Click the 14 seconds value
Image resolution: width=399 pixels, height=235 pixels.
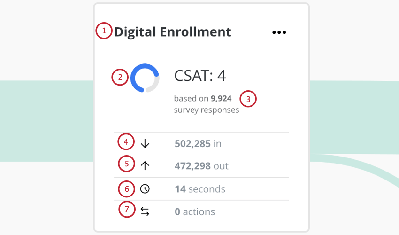(x=200, y=189)
